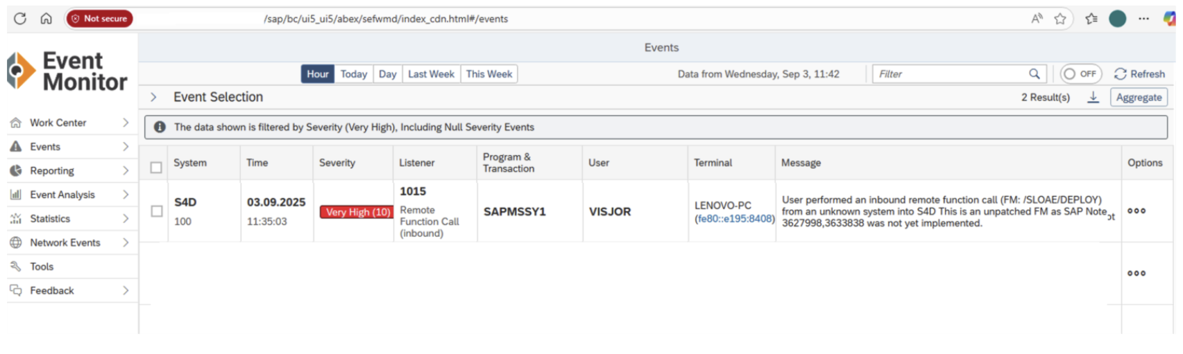Click the event date 03.09.2025
The width and height of the screenshot is (1183, 354).
276,202
